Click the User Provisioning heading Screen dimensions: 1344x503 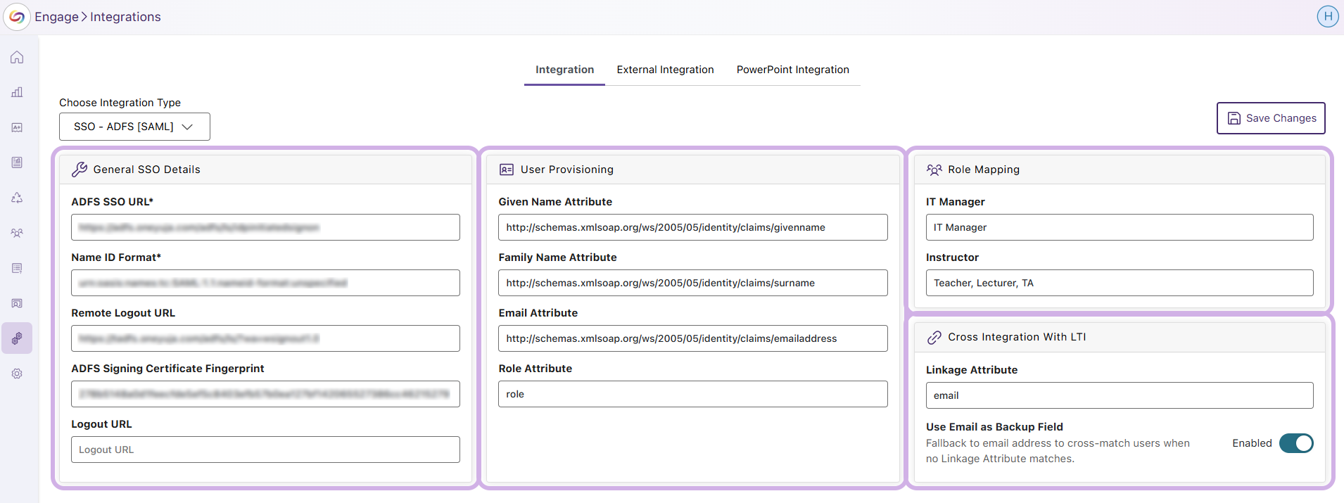coord(567,170)
